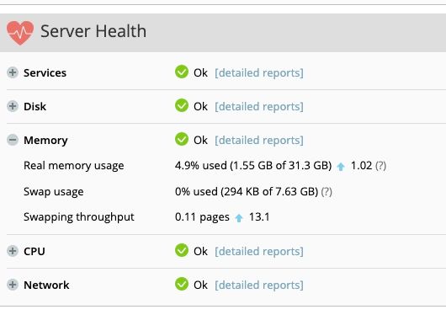Screen dimensions: 446x320
Task: Click the green Ok checkmark for Network
Action: [x=182, y=284]
